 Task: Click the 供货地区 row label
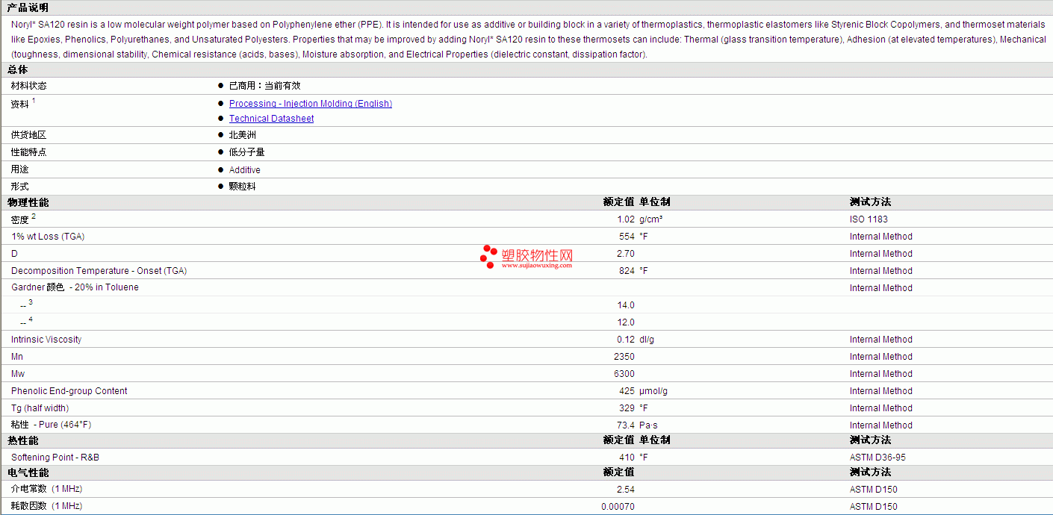(29, 135)
